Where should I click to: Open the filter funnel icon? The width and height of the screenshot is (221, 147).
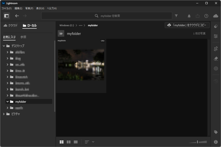[176, 16]
